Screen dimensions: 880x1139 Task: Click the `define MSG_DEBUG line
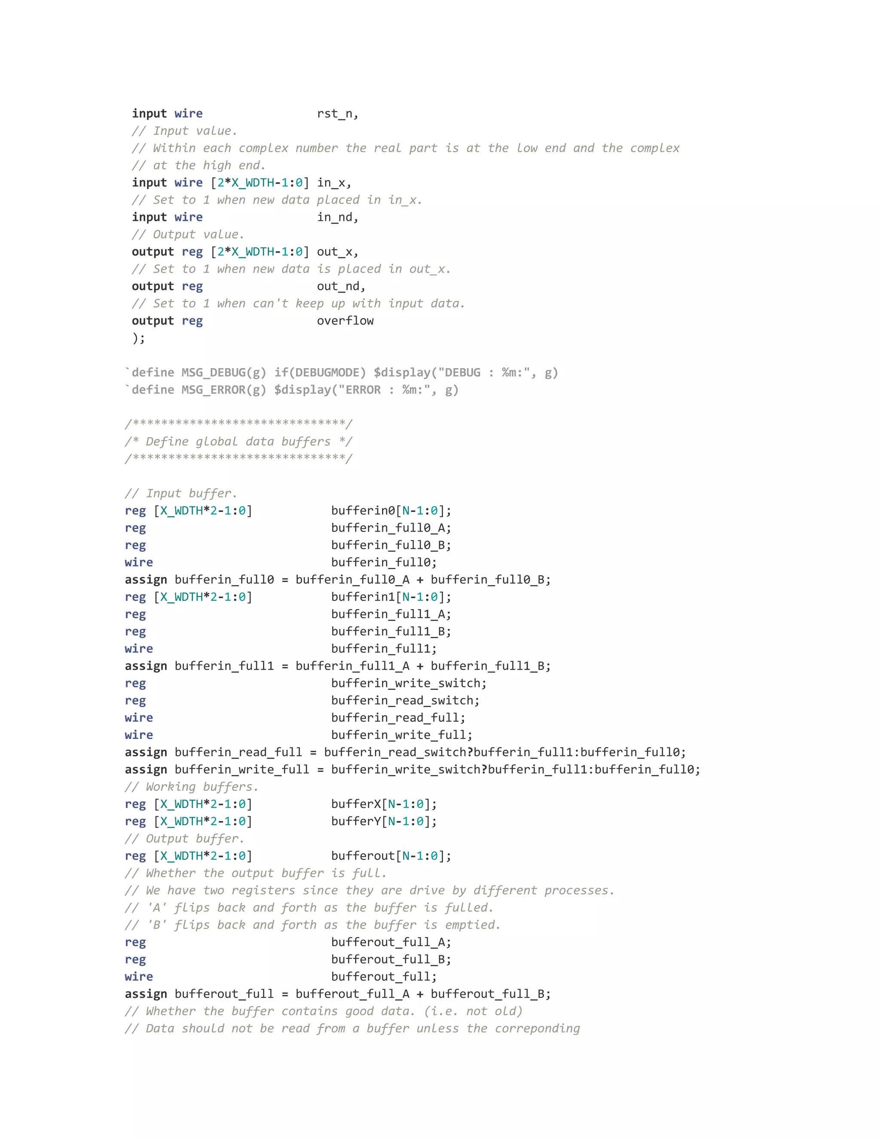pyautogui.click(x=341, y=372)
